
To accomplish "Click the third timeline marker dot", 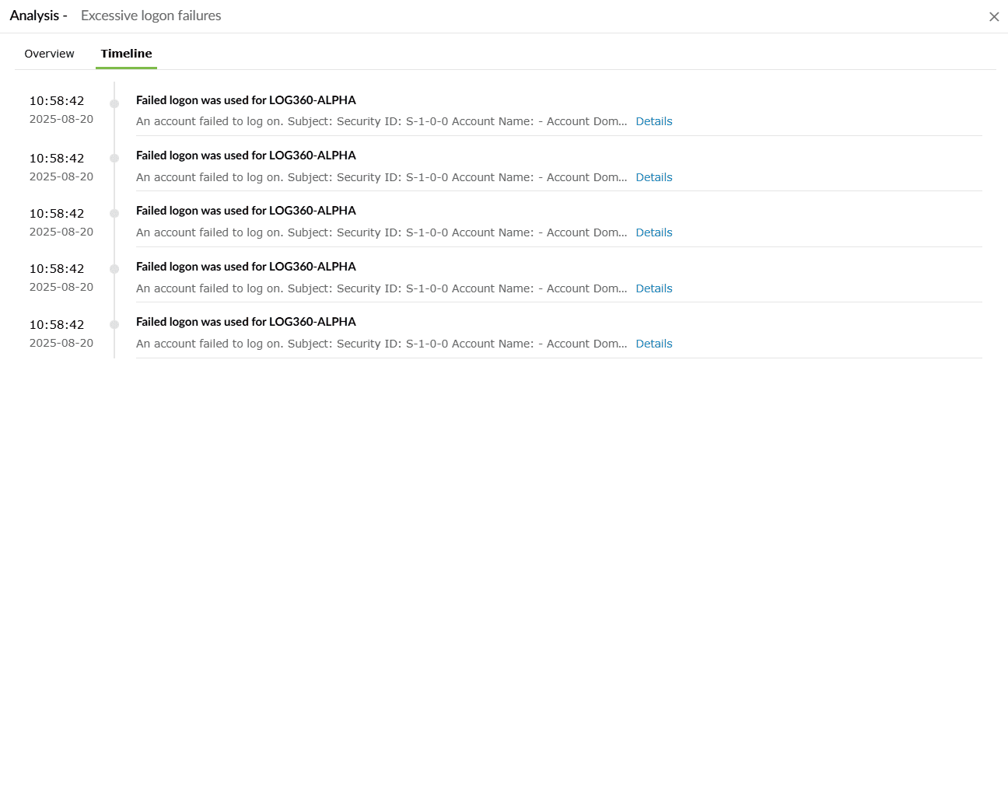I will click(x=114, y=212).
